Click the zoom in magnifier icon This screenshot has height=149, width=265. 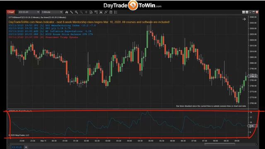pyautogui.click(x=76, y=12)
